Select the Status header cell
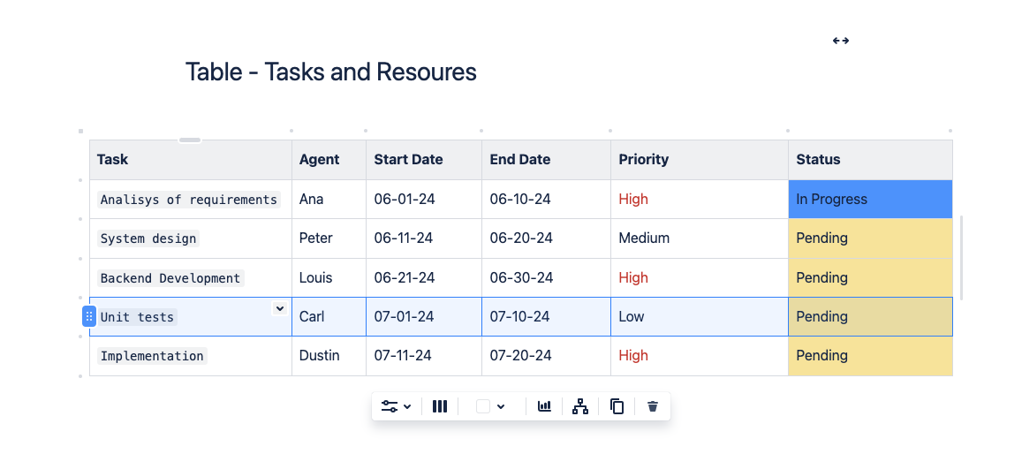 [x=869, y=160]
